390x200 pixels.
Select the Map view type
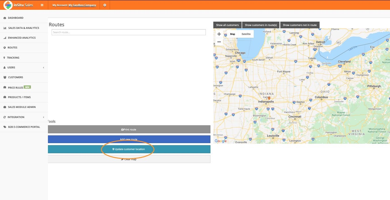[232, 34]
